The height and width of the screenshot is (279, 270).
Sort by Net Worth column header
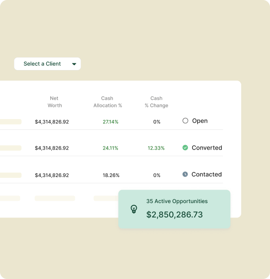coord(54,102)
